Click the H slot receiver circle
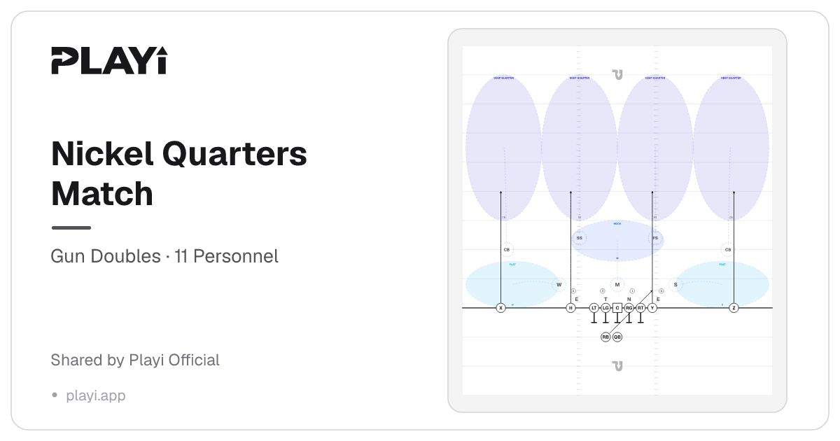 (570, 308)
